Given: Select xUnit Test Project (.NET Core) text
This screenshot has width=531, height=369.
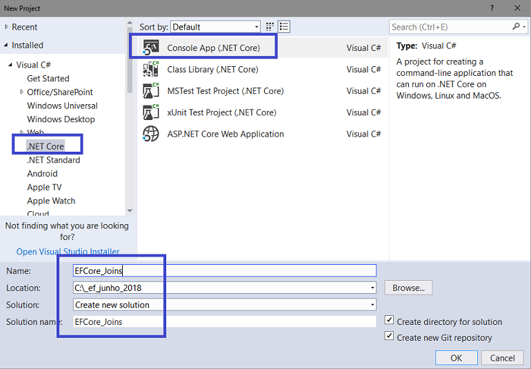Looking at the screenshot, I should coord(222,112).
